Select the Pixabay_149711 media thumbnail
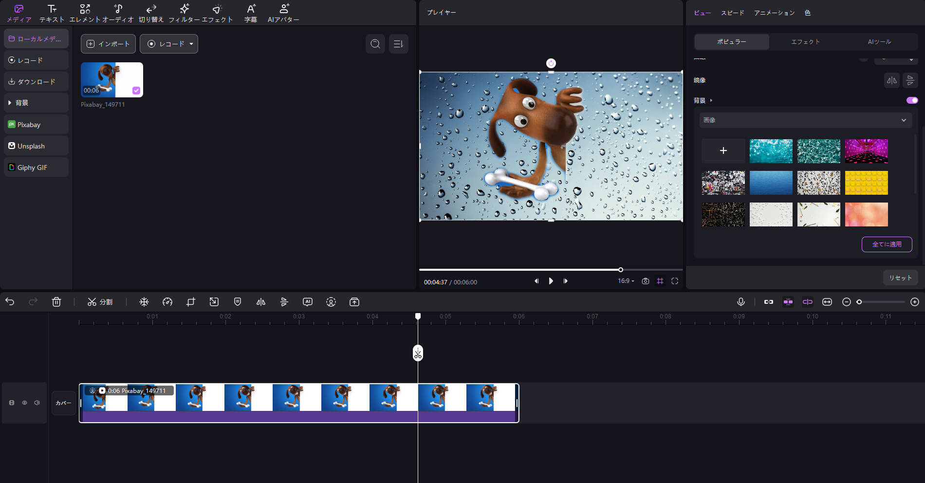Image resolution: width=925 pixels, height=483 pixels. coord(112,80)
